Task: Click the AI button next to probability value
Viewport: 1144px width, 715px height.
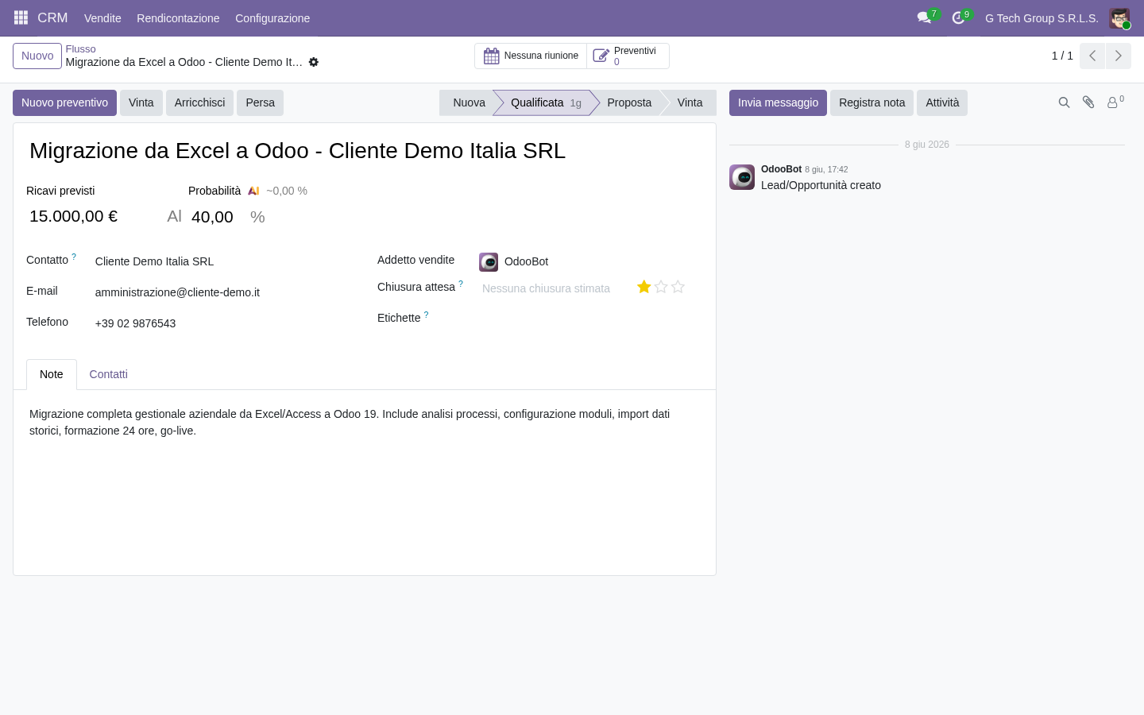Action: coord(175,216)
